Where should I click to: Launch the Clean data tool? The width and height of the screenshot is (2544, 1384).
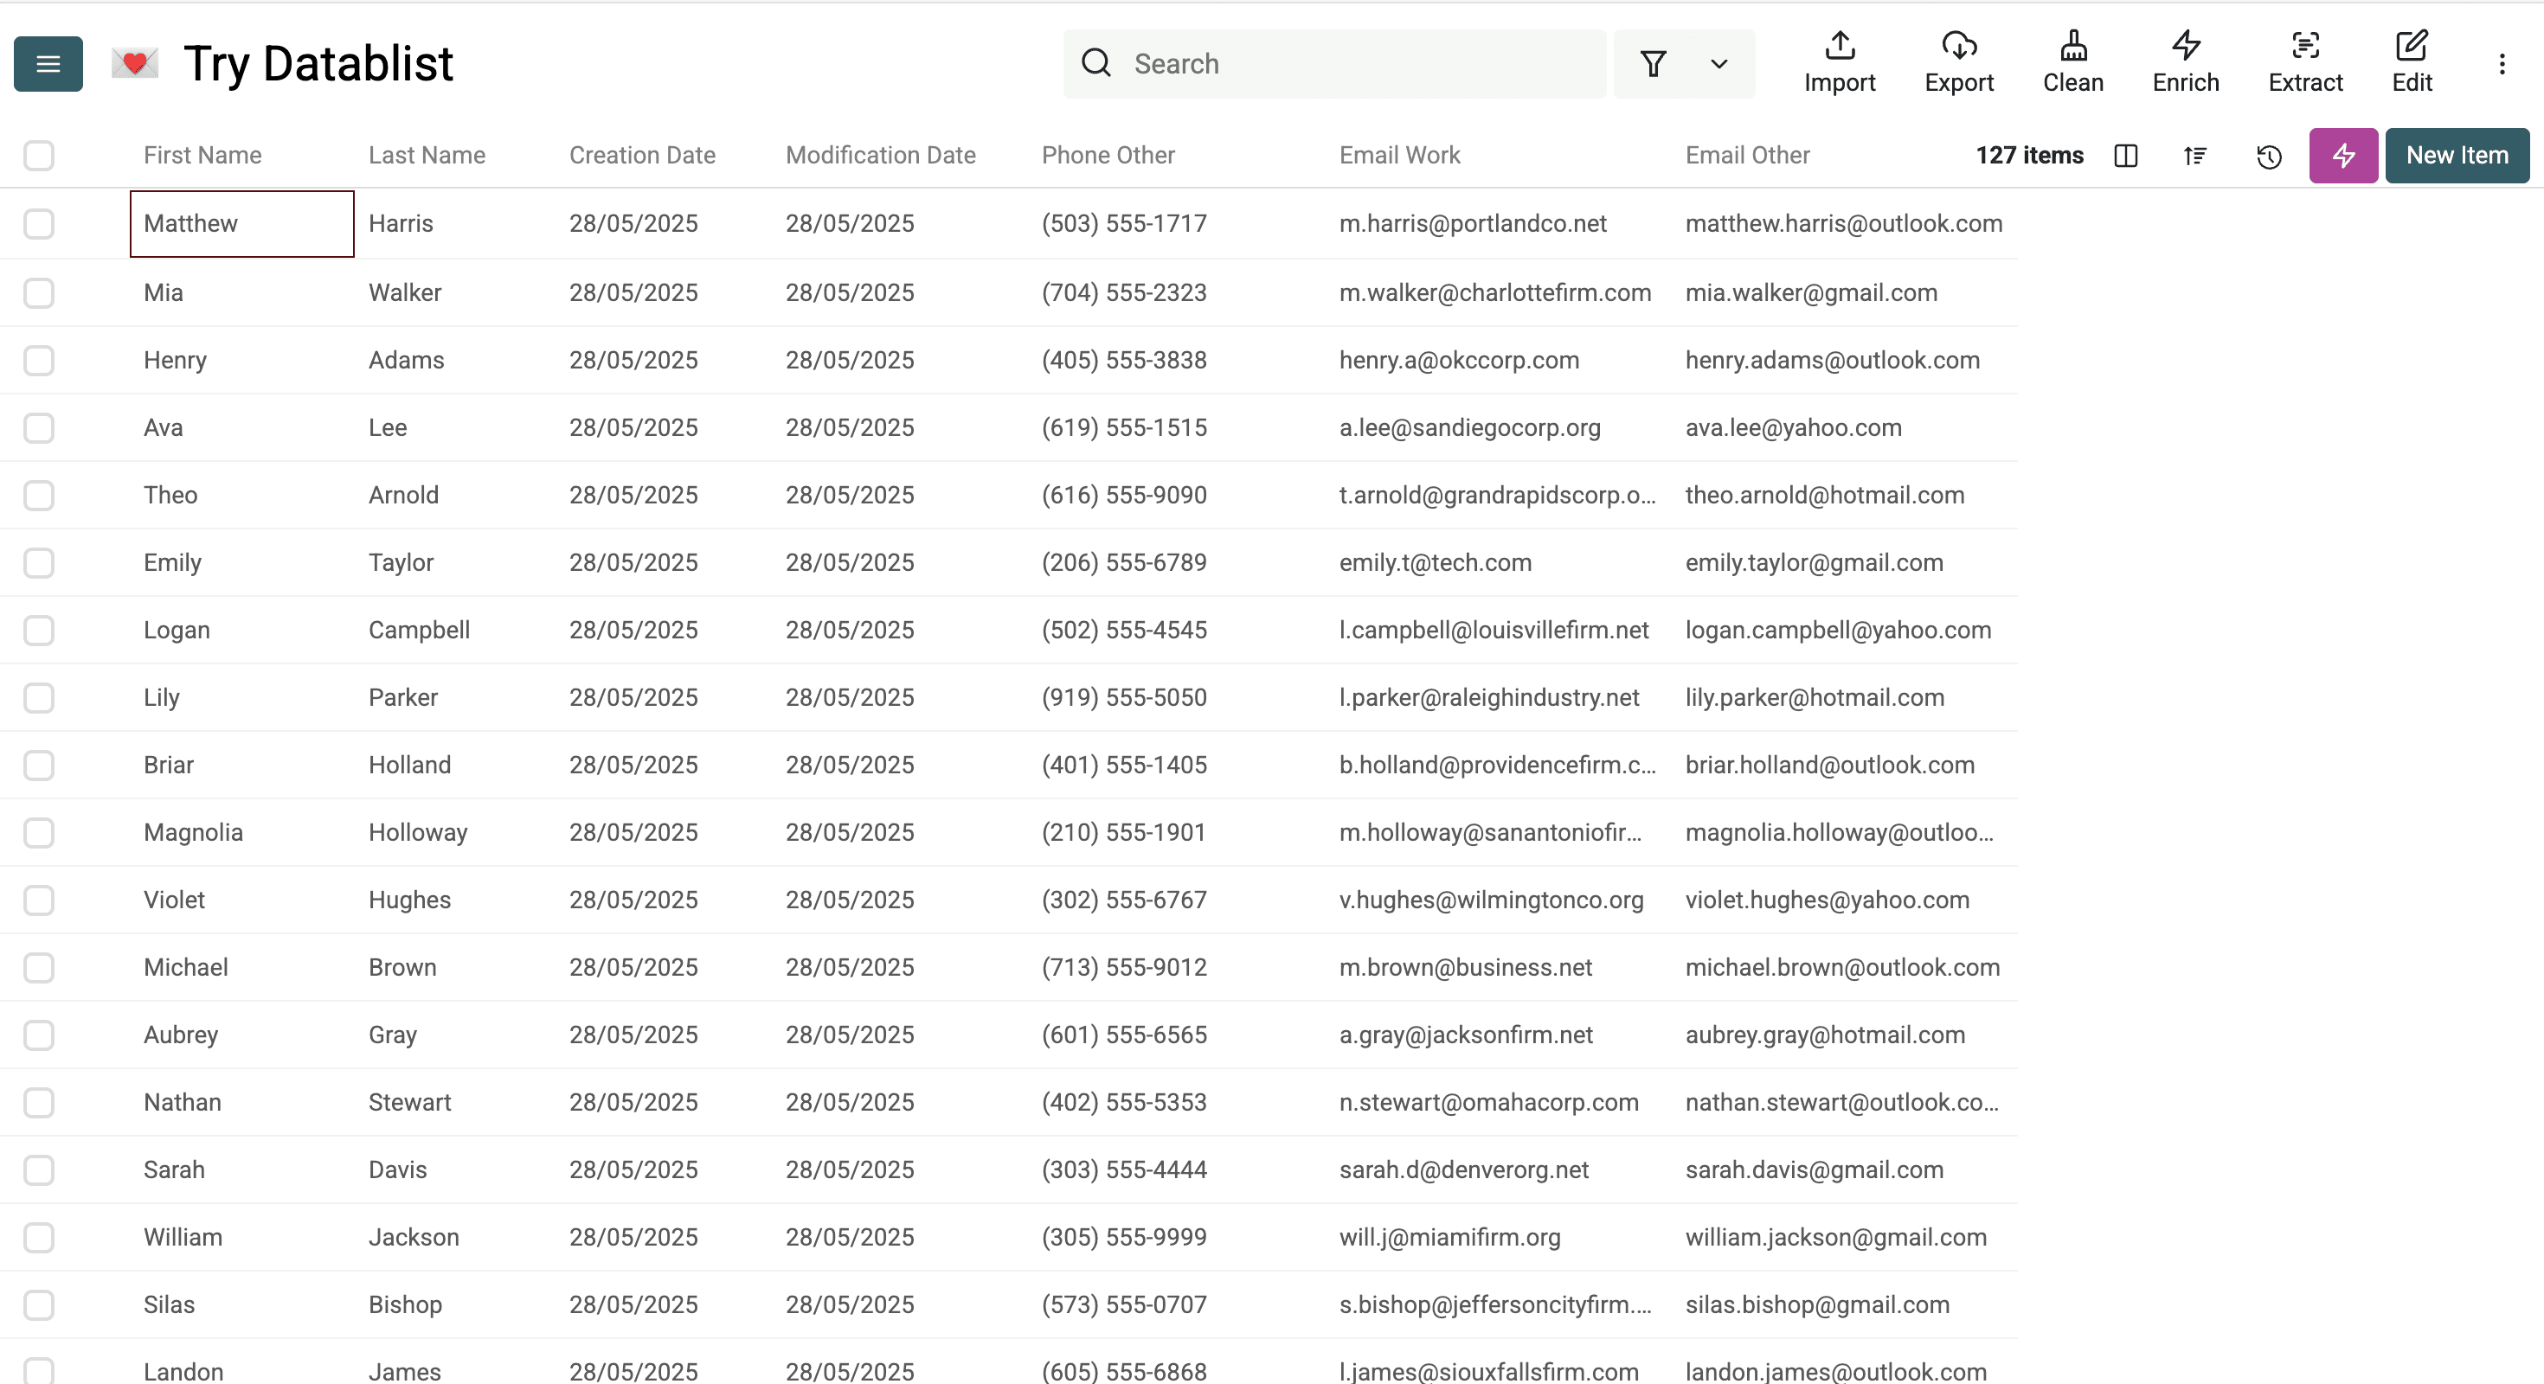(2073, 62)
